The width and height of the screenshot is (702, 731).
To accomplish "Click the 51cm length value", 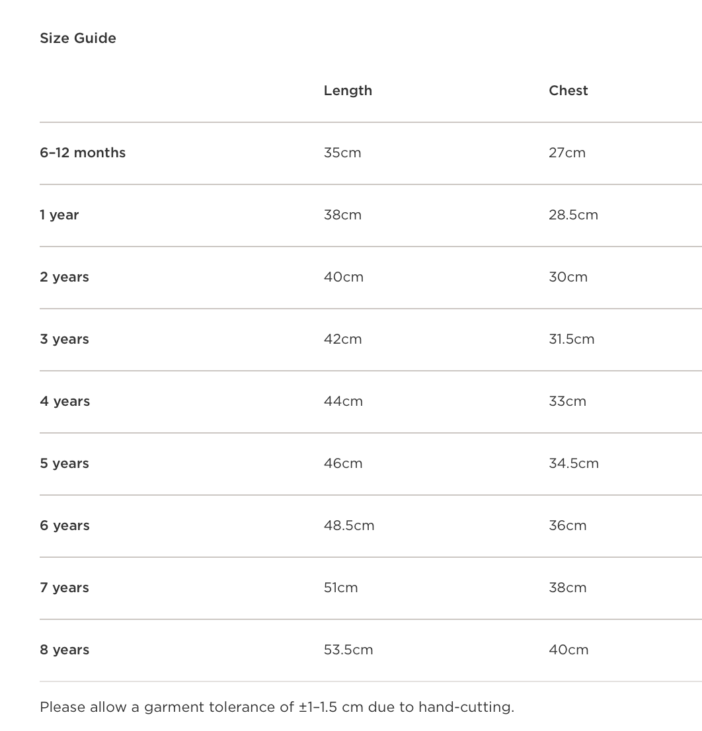I will point(341,588).
